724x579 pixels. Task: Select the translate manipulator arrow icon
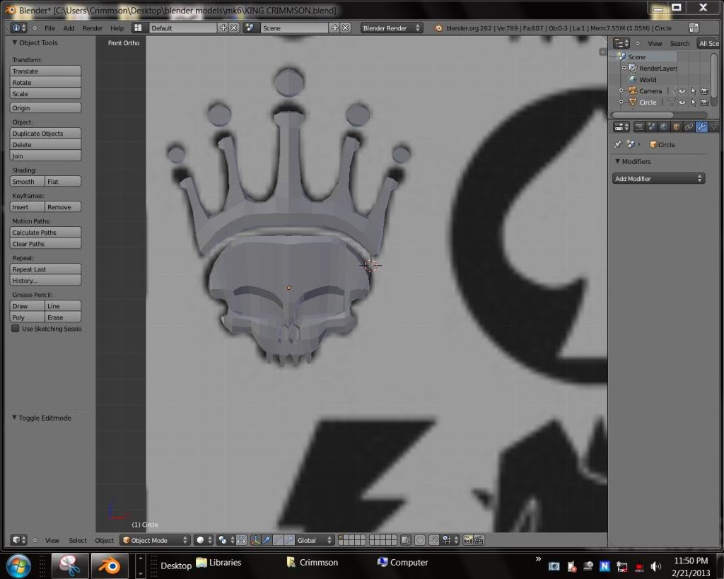coord(267,539)
